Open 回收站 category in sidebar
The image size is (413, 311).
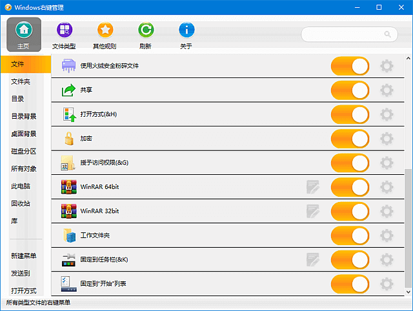point(21,204)
